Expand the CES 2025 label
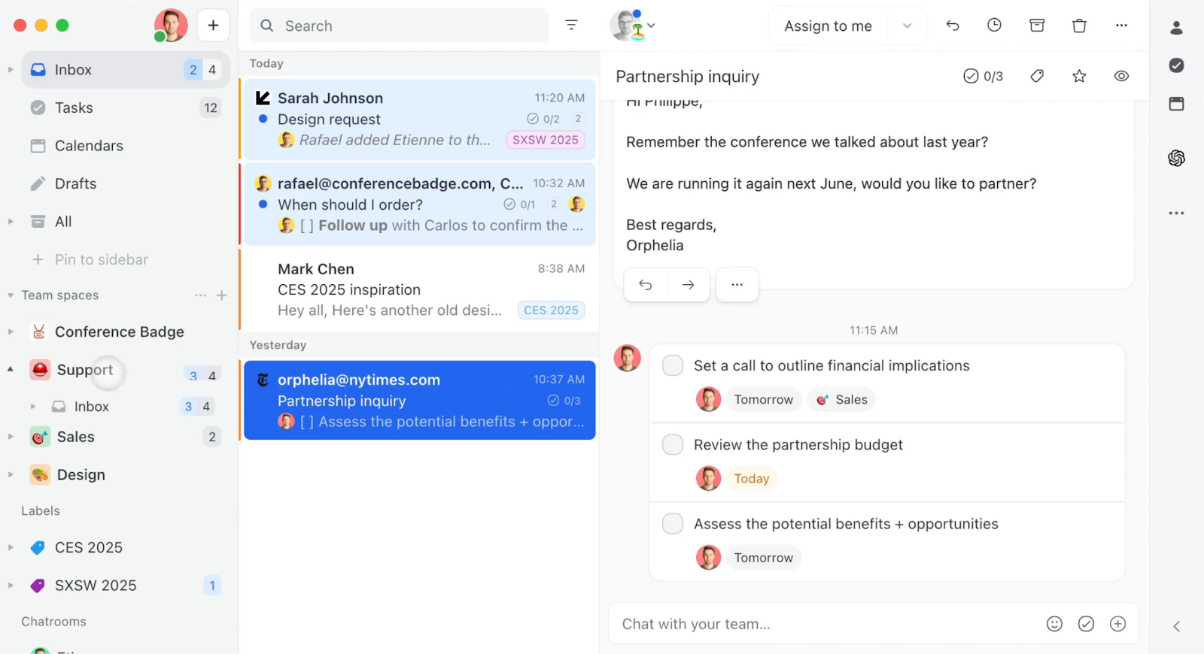This screenshot has width=1204, height=654. tap(11, 547)
